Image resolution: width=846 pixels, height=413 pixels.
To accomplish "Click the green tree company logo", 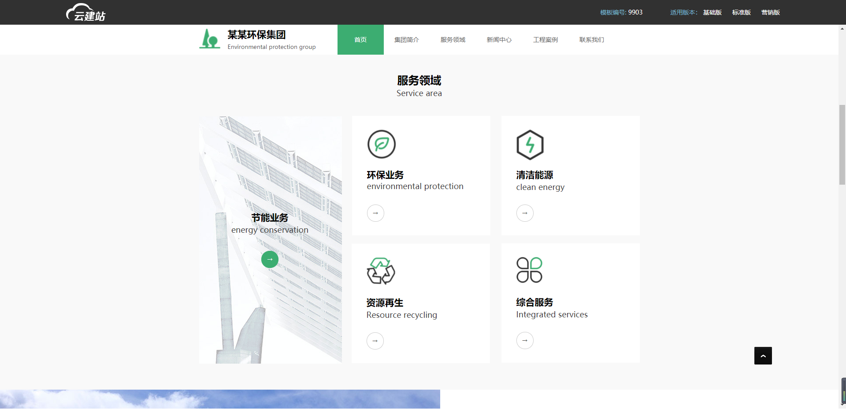I will click(x=210, y=39).
